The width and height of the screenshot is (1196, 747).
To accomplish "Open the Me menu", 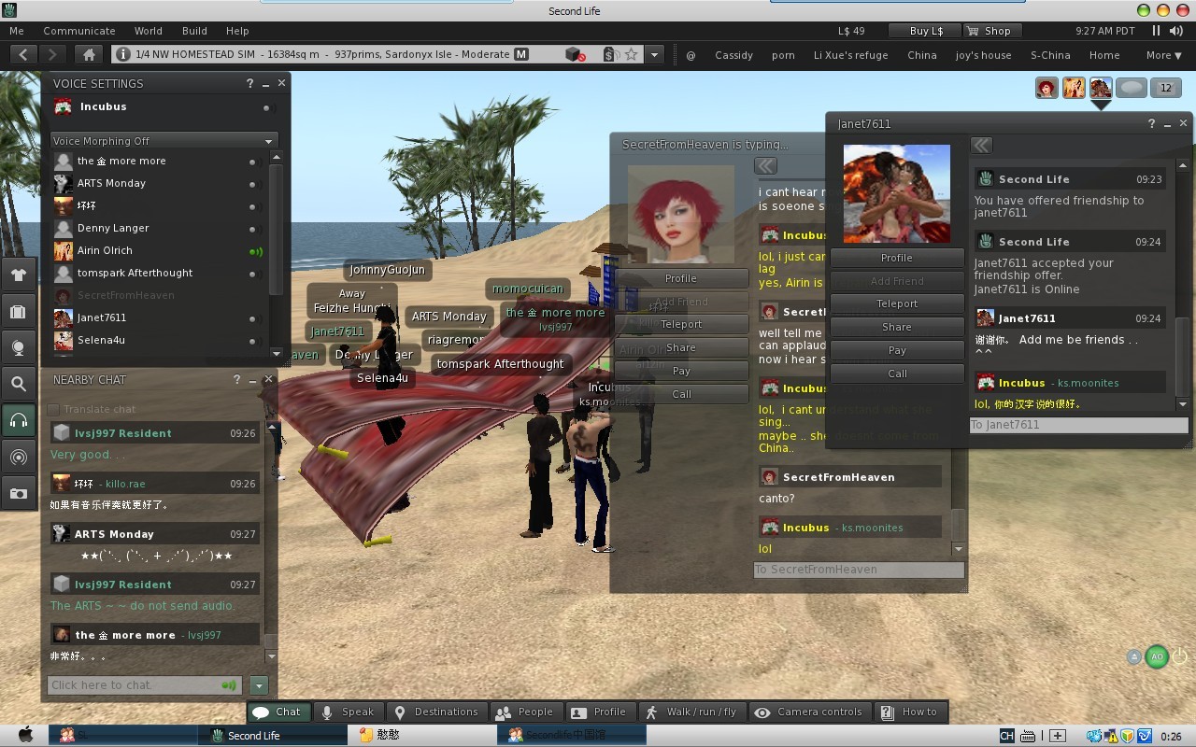I will pyautogui.click(x=17, y=31).
